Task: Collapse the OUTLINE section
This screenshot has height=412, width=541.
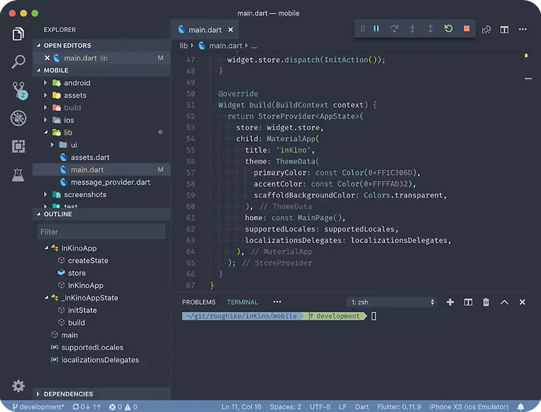Action: point(39,214)
